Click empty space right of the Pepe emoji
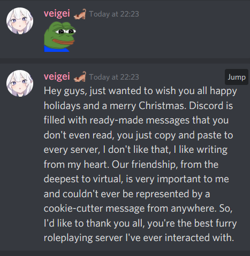The image size is (250, 256). pyautogui.click(x=161, y=37)
